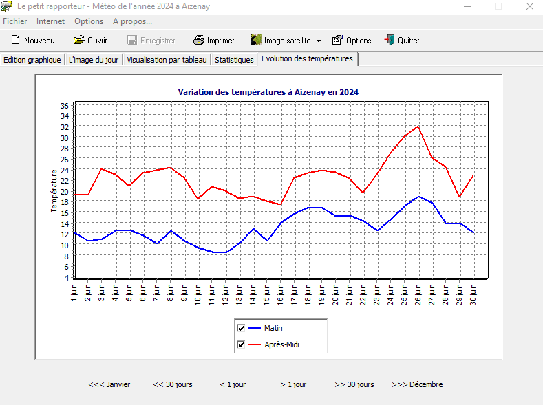543x405 pixels.
Task: Open a file with the Ouvrir folder icon
Action: click(79, 41)
